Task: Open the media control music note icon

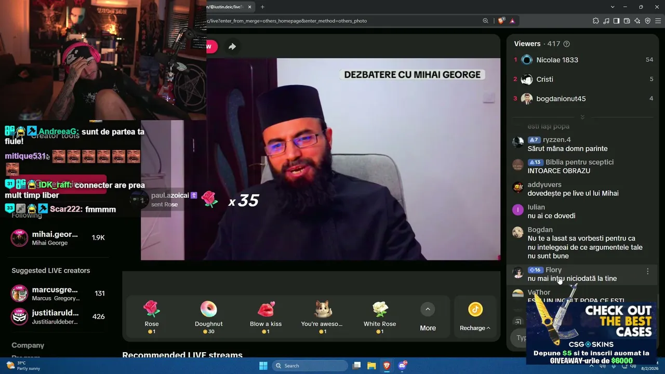Action: tap(606, 21)
